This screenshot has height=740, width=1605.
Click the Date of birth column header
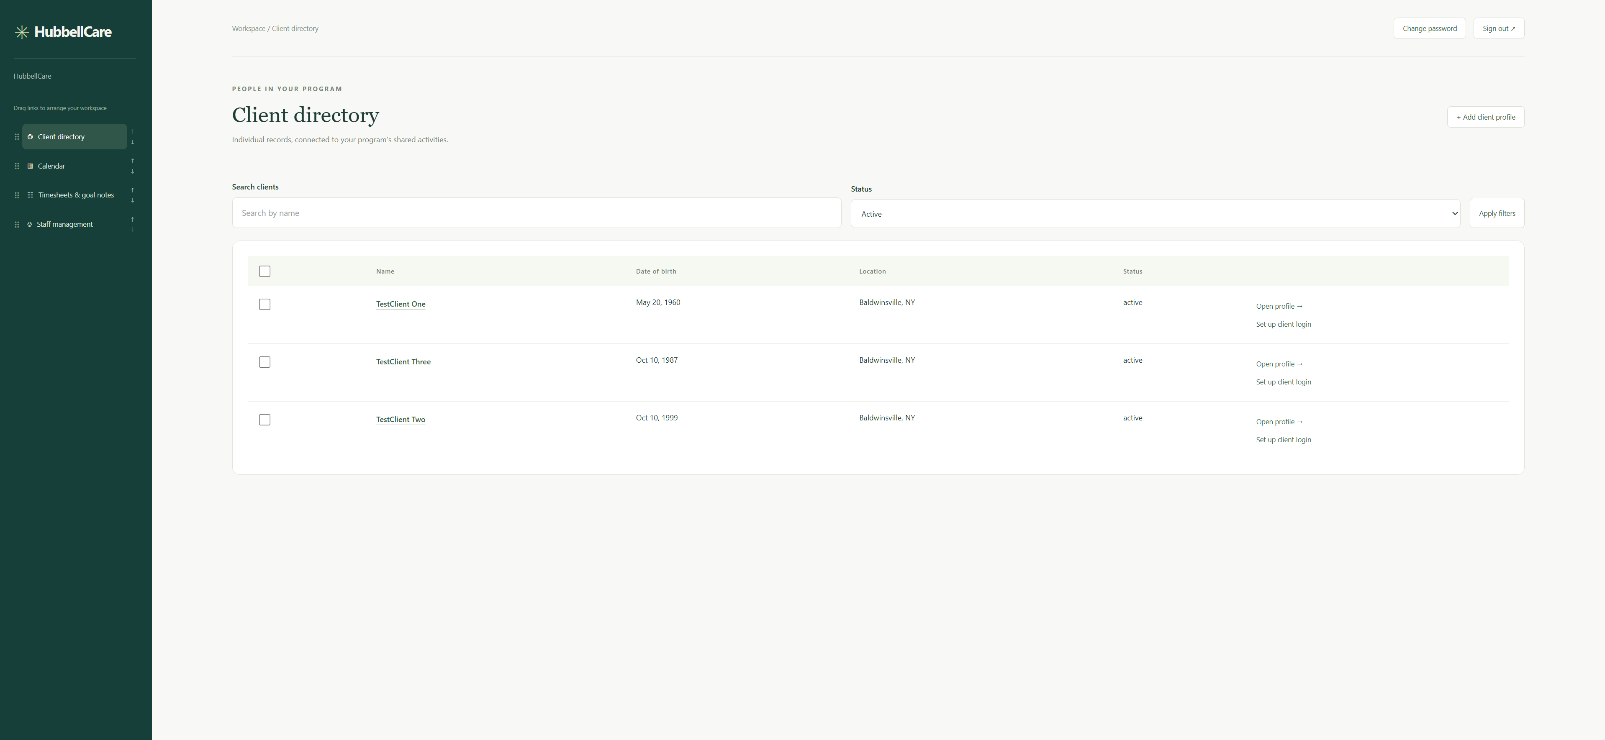656,271
